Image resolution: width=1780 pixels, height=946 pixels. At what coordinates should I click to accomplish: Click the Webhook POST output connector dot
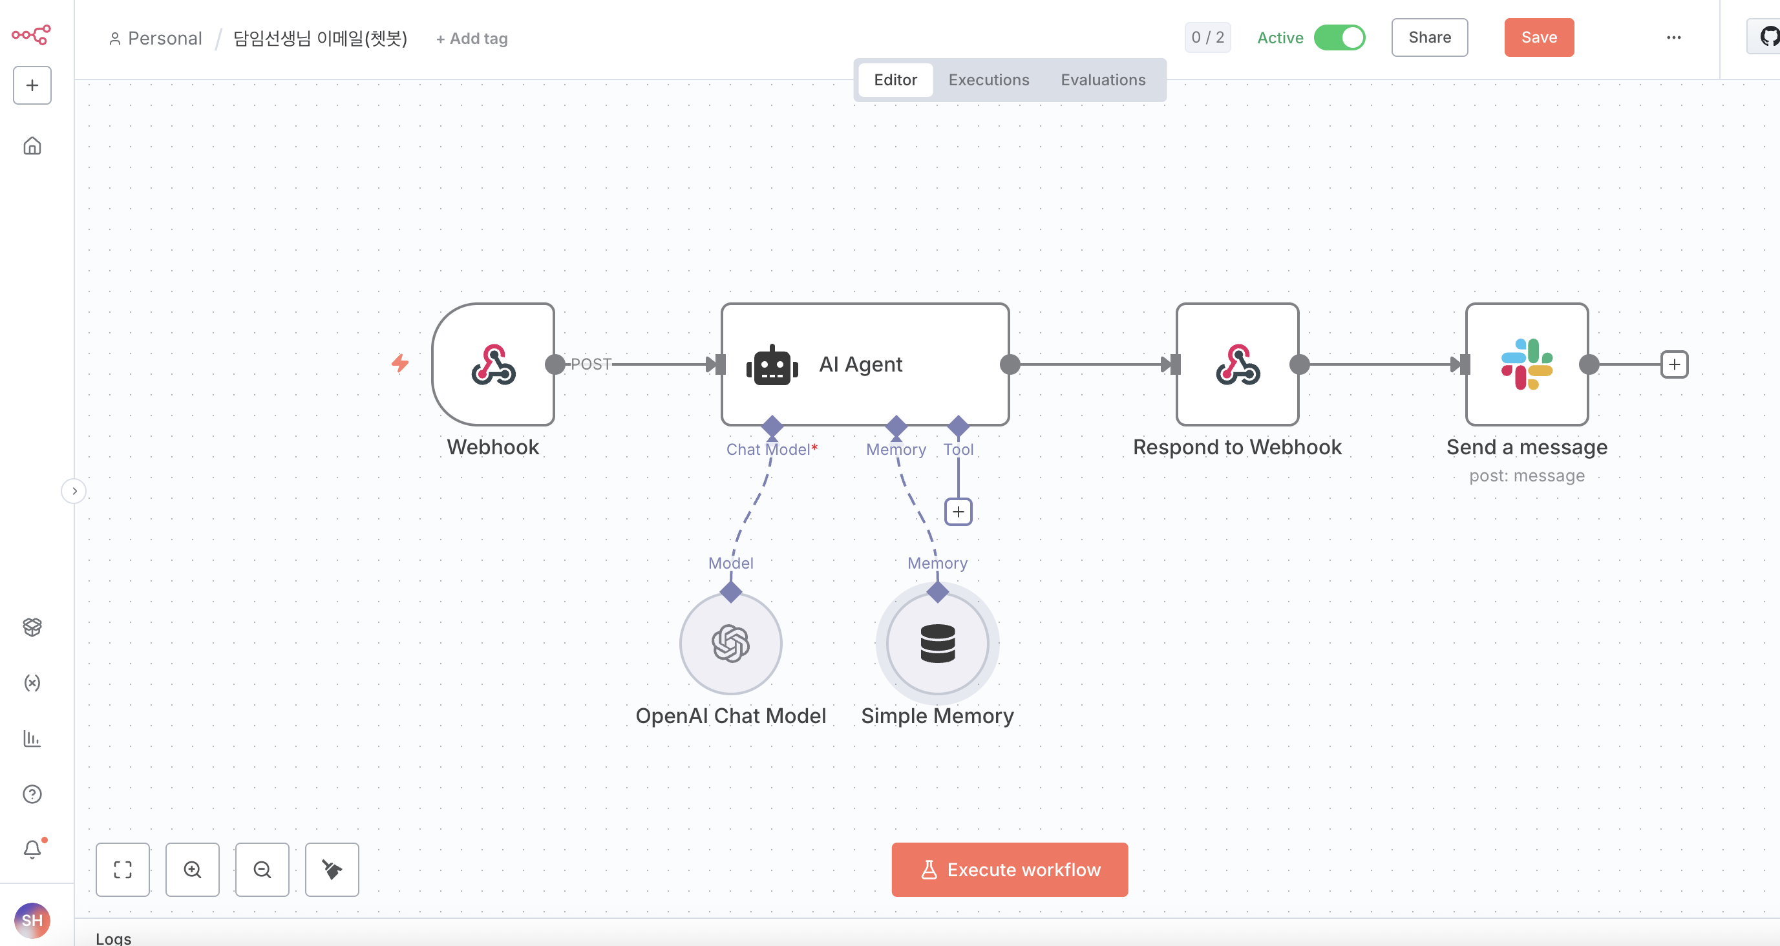pos(555,364)
